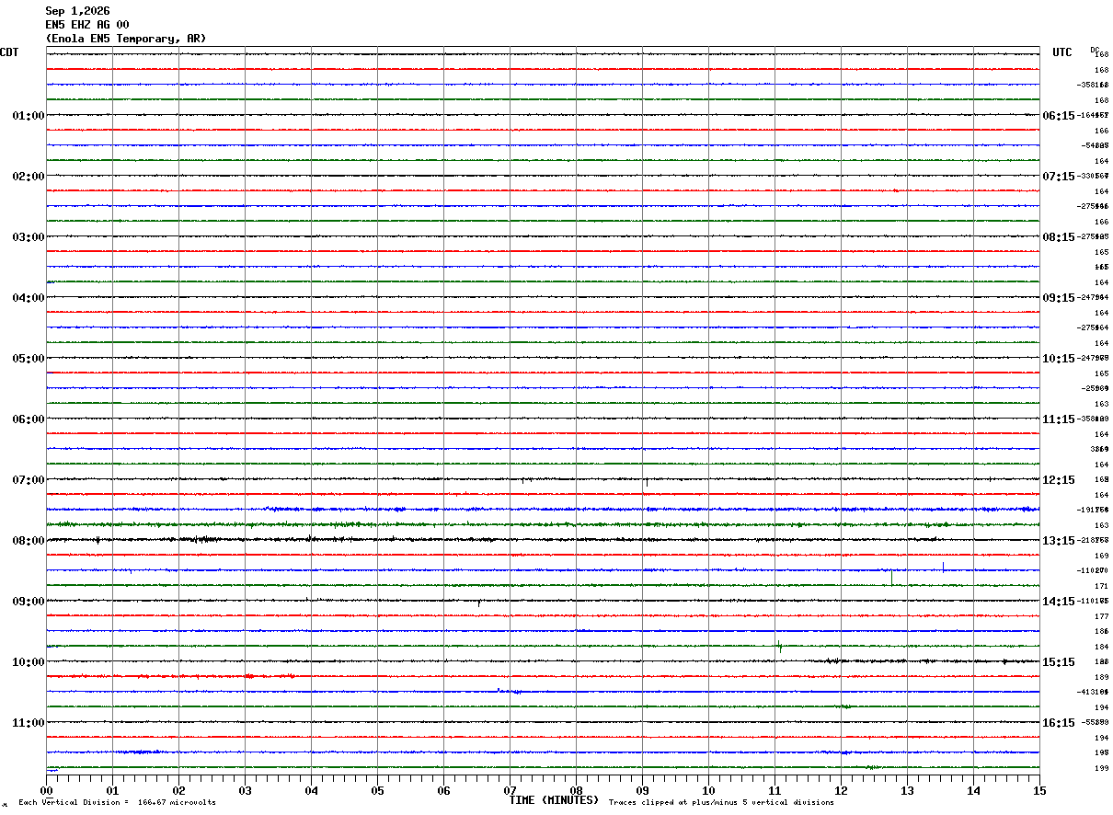Screen dimensions: 1113x815
Task: Click the Each Vertical Division scale note
Action: click(118, 803)
